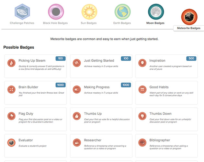Click the Brain Builder badge icon
The height and width of the screenshot is (162, 204).
(12, 89)
